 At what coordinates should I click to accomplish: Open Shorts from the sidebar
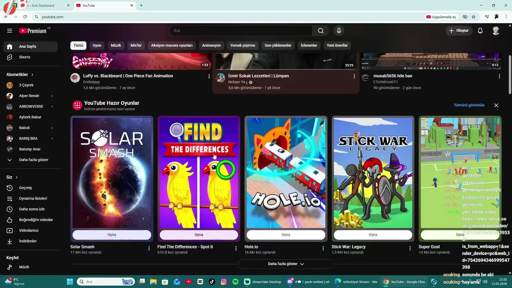[x=30, y=57]
